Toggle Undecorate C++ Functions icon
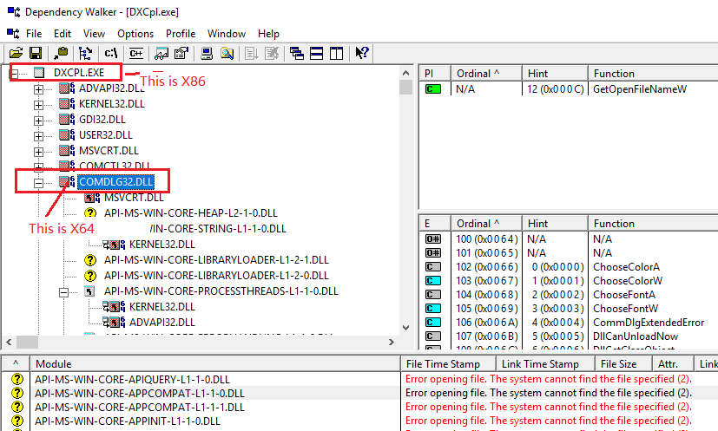The image size is (718, 431). click(x=136, y=54)
